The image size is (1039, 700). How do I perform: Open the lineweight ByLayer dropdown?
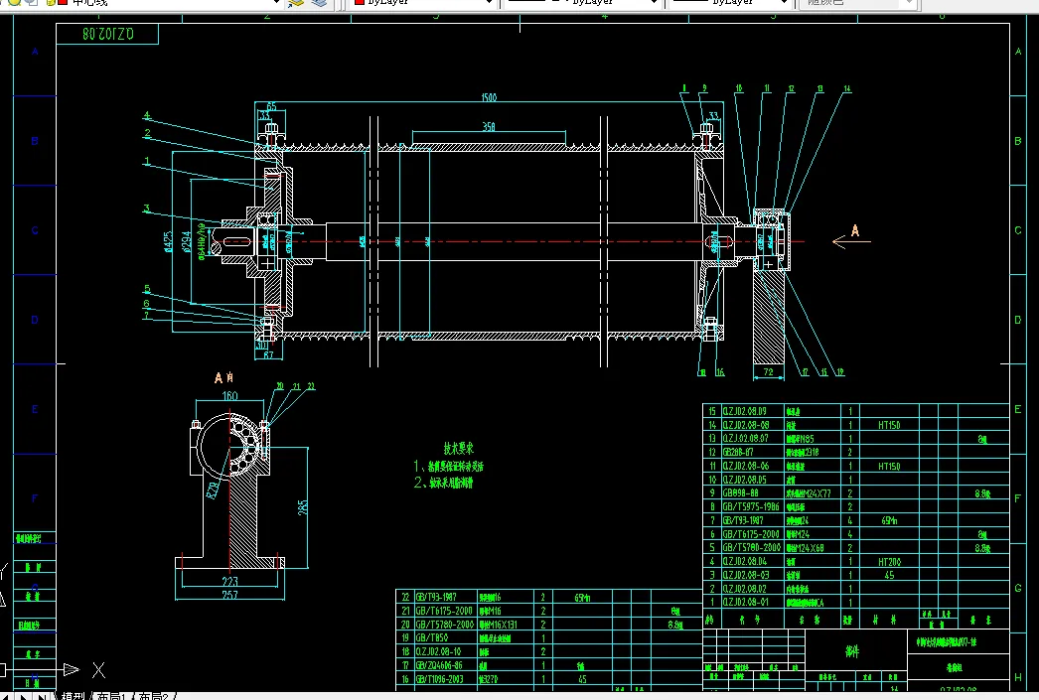(x=785, y=3)
